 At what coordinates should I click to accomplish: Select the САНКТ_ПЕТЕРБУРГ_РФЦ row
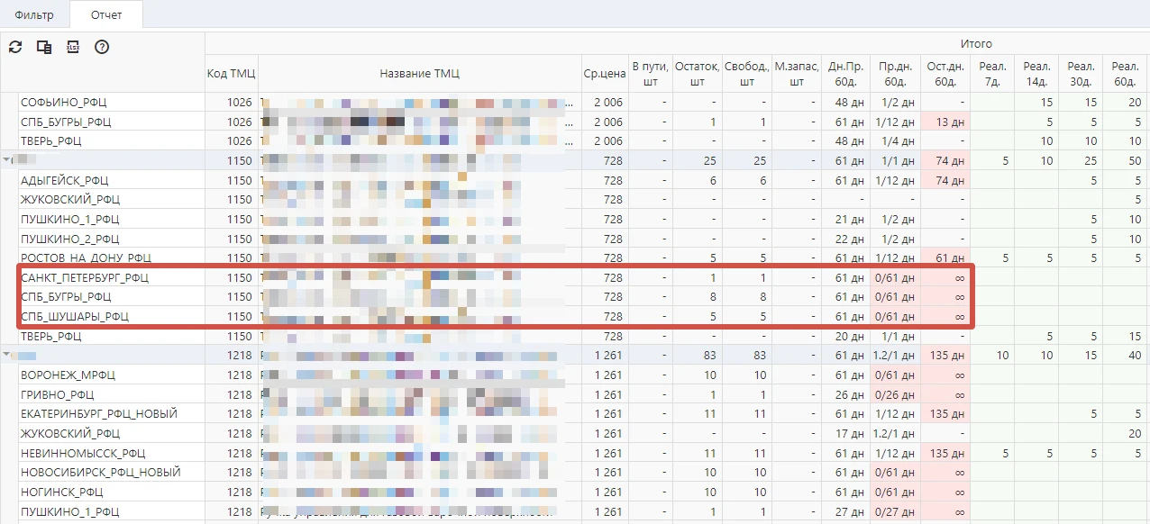coord(85,277)
